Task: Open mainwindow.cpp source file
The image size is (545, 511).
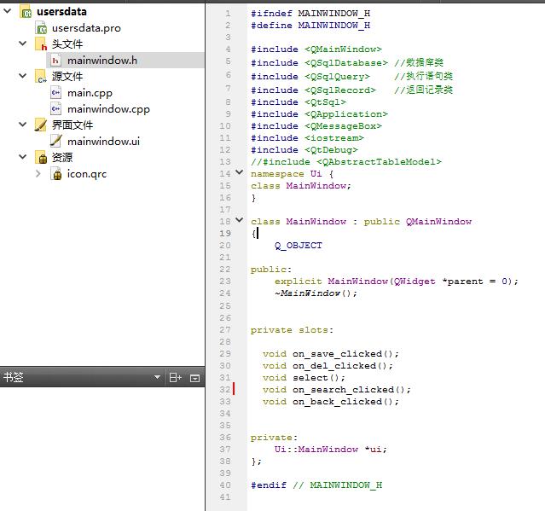Action: click(x=108, y=109)
